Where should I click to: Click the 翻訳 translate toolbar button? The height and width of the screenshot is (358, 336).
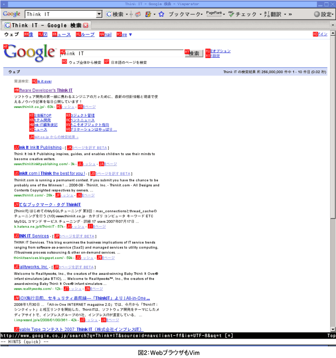273,14
